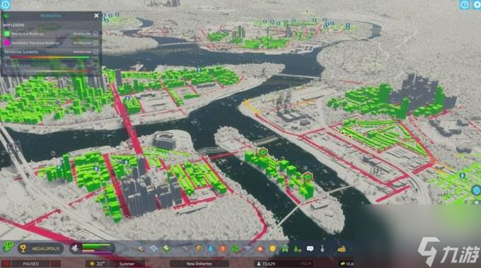Click the red pause button
This screenshot has height=268, width=481.
coord(6,264)
